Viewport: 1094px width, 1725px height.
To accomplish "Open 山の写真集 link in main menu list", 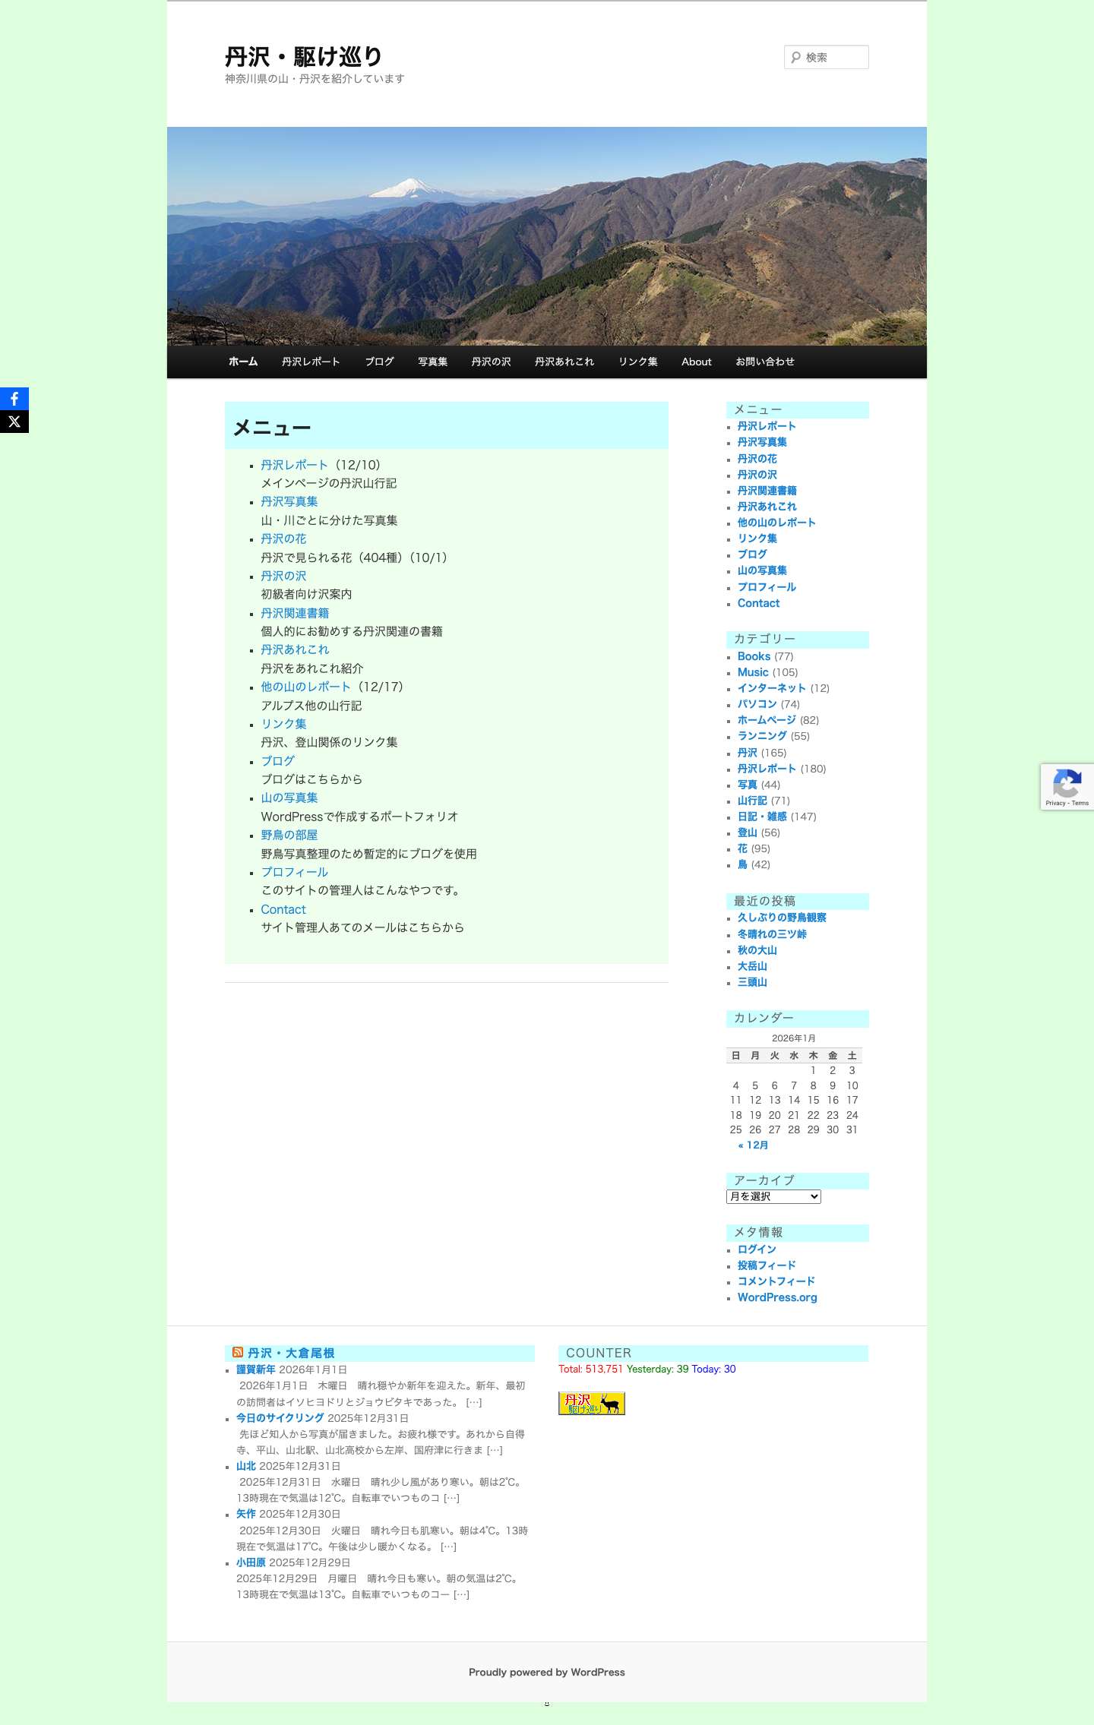I will point(289,798).
